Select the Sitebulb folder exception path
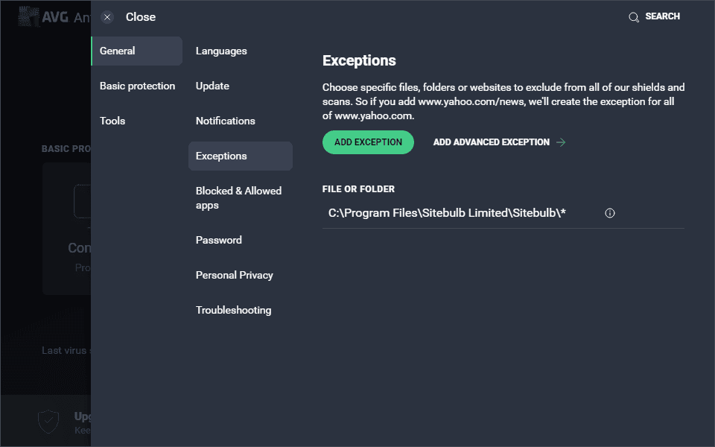 pos(447,213)
